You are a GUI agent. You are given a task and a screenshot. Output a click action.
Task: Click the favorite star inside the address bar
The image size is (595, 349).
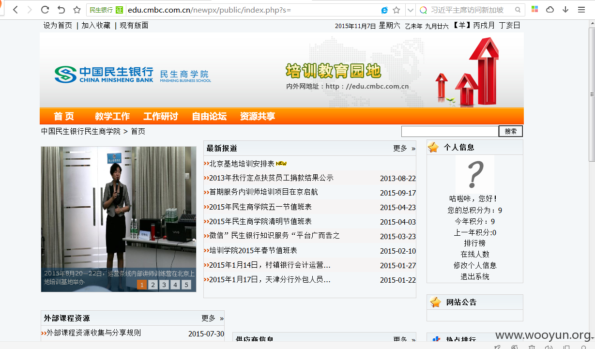click(x=397, y=10)
